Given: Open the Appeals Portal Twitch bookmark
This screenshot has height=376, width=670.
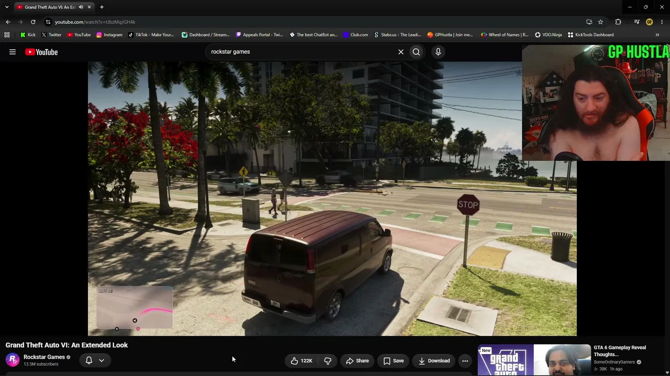Looking at the screenshot, I should [259, 35].
